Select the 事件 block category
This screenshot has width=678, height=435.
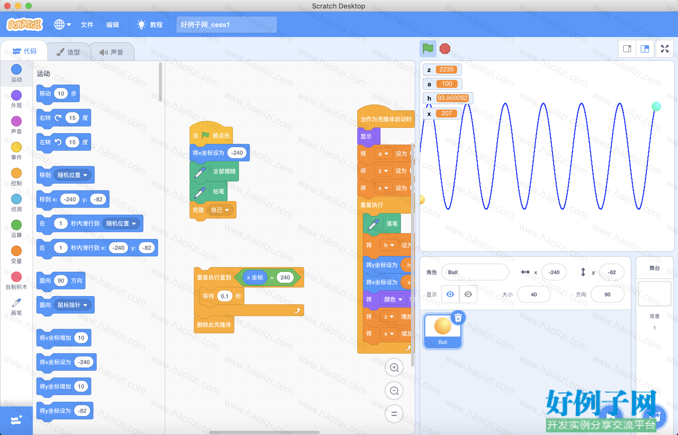(16, 151)
